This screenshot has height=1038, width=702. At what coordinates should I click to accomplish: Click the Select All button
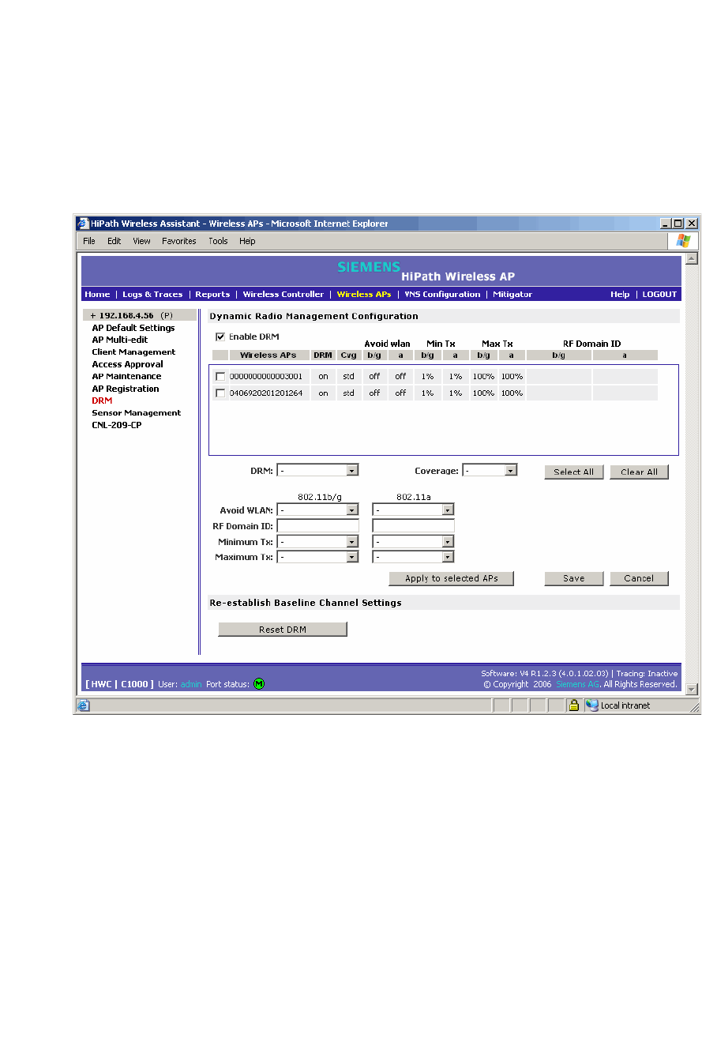click(574, 472)
